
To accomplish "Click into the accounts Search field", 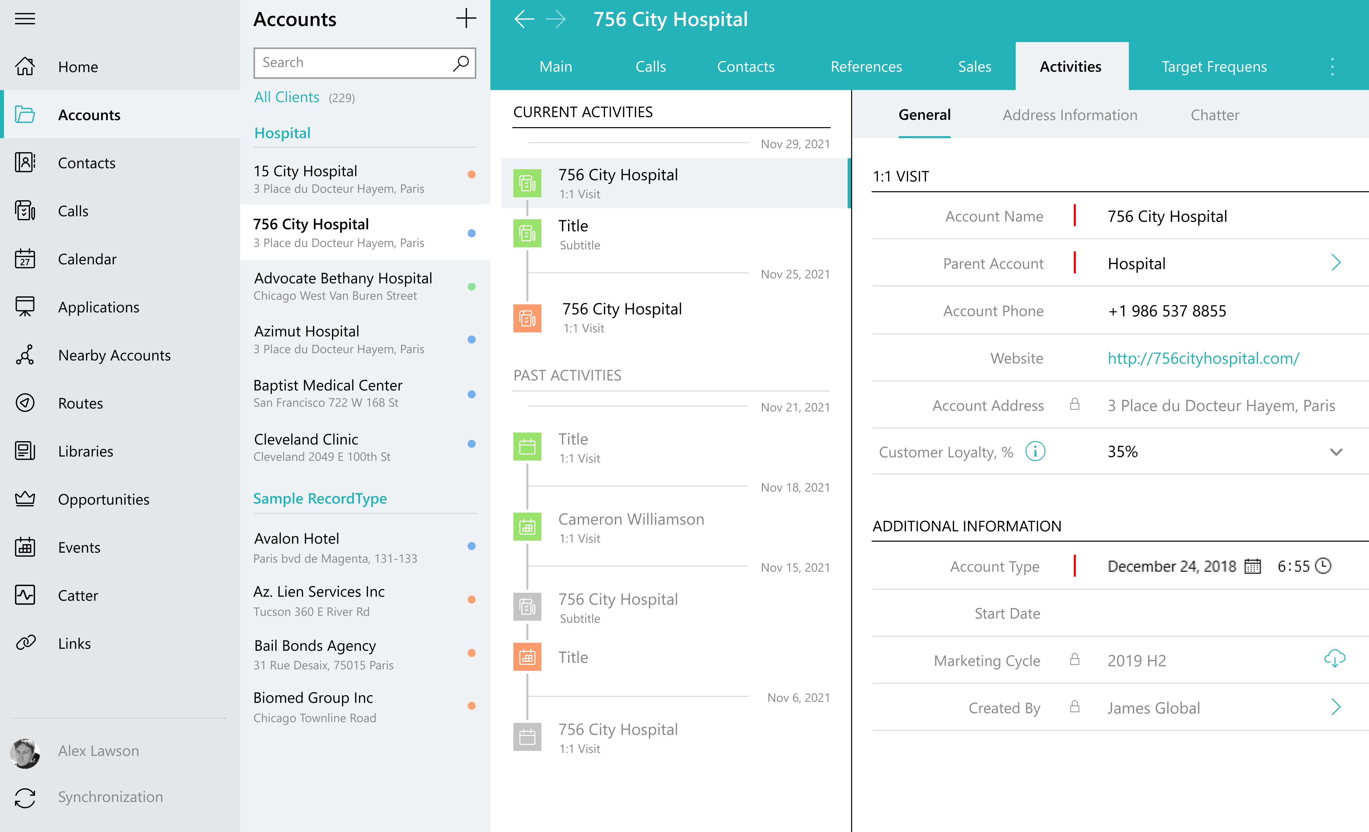I will (353, 63).
